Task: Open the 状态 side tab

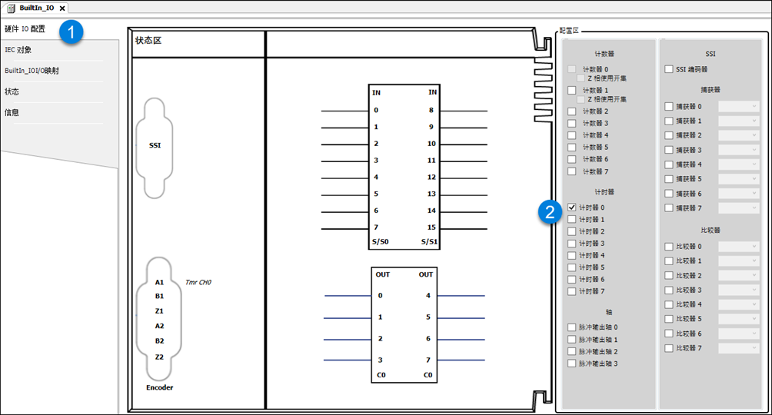Action: (12, 91)
